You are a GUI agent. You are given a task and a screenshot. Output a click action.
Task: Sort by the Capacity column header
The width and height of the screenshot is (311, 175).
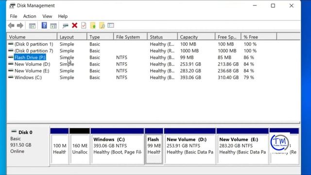[196, 37]
